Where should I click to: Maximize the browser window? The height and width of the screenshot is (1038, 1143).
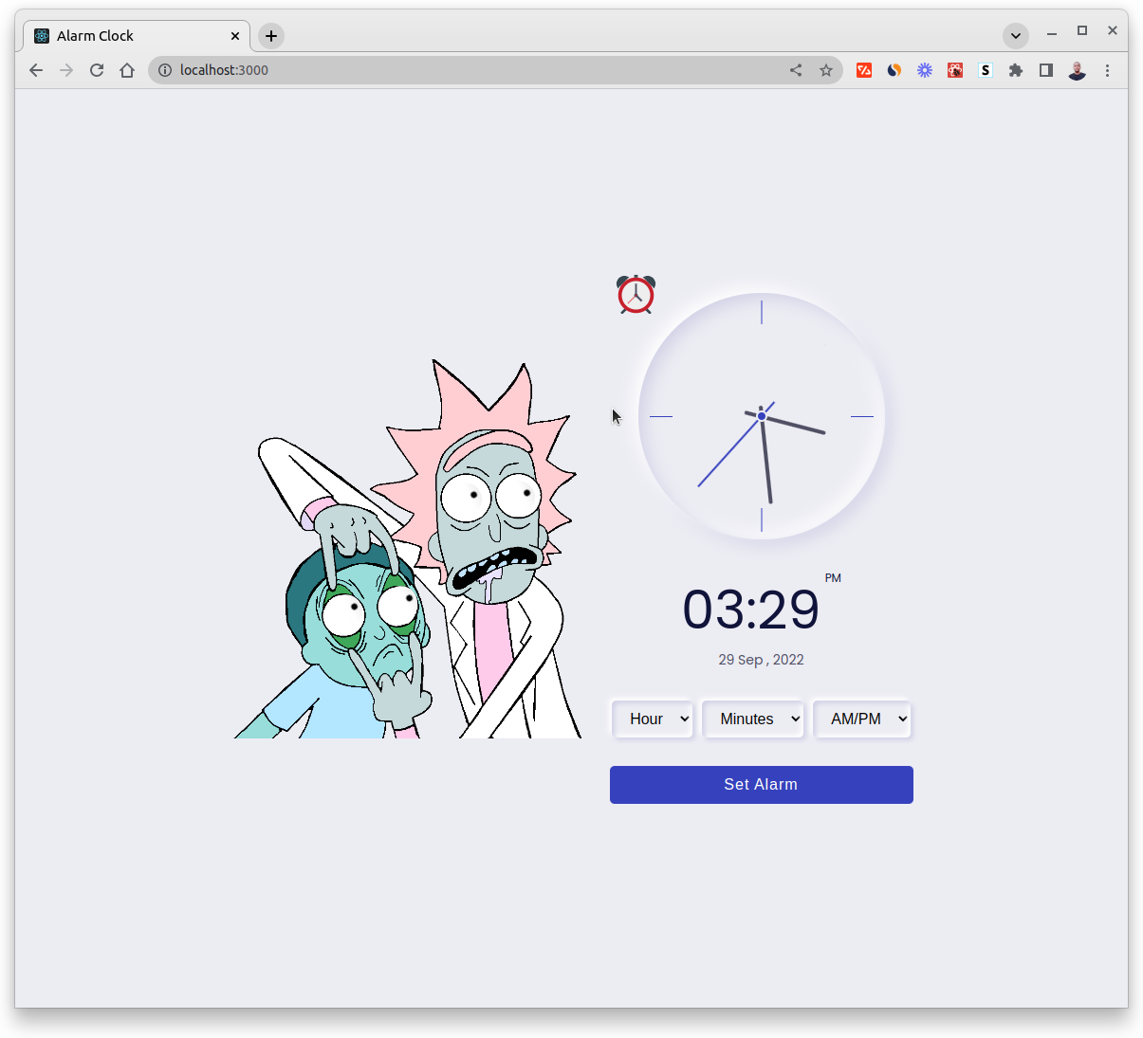(x=1082, y=31)
